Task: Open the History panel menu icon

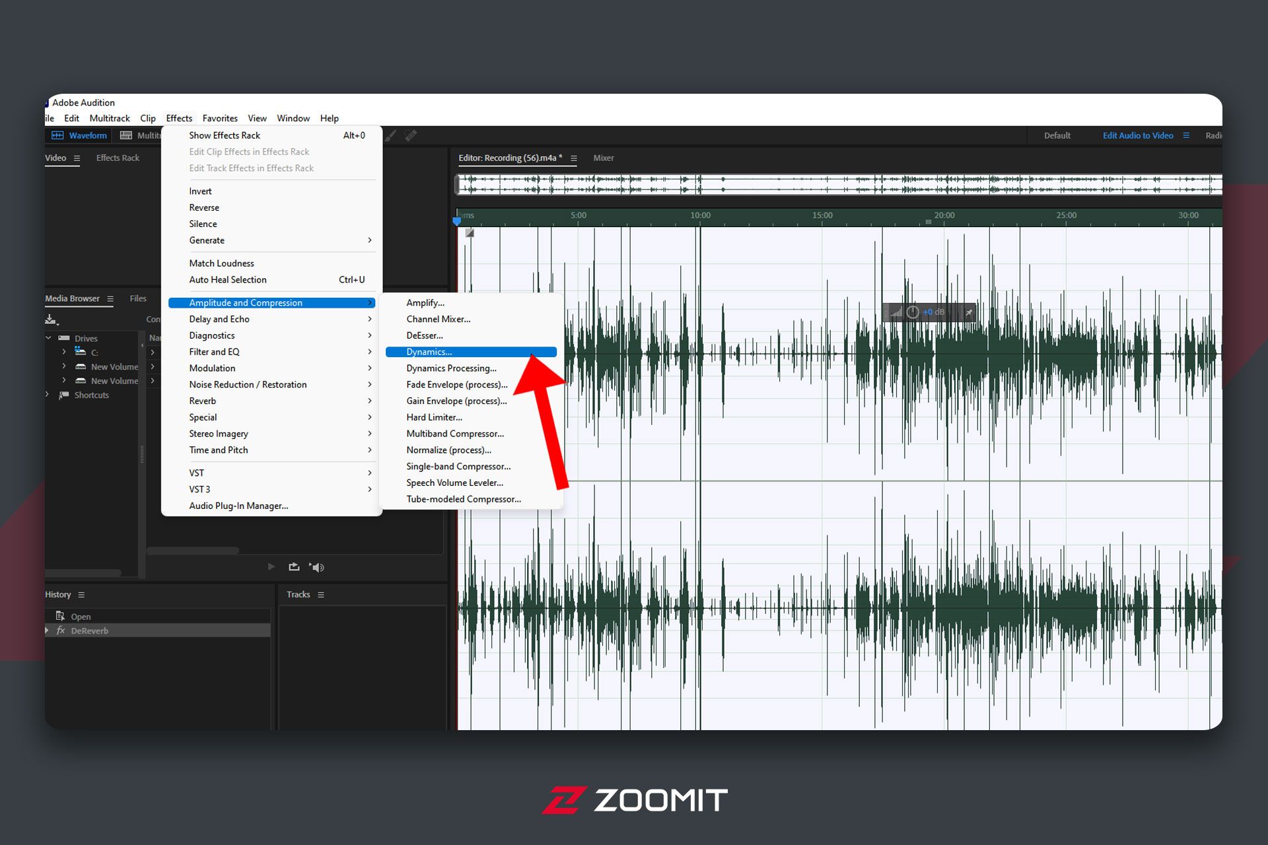Action: point(81,595)
